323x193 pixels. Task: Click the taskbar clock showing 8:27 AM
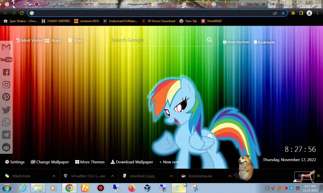tap(310, 188)
